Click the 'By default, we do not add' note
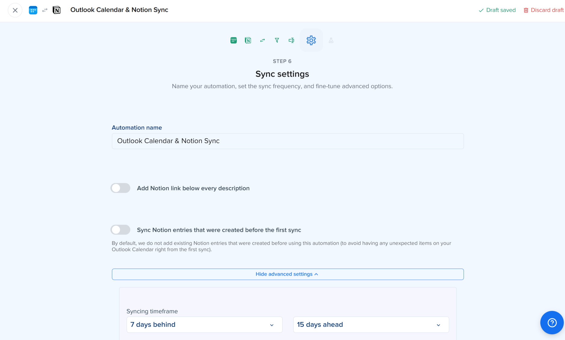The height and width of the screenshot is (340, 565). (x=281, y=246)
